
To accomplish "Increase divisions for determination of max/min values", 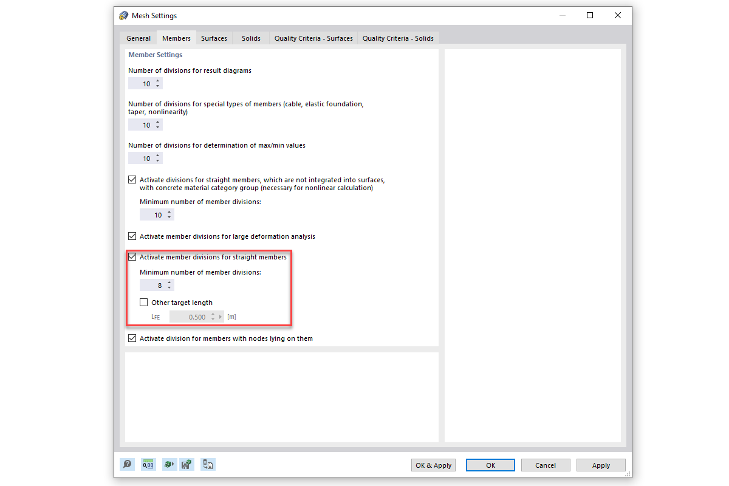I will [158, 156].
